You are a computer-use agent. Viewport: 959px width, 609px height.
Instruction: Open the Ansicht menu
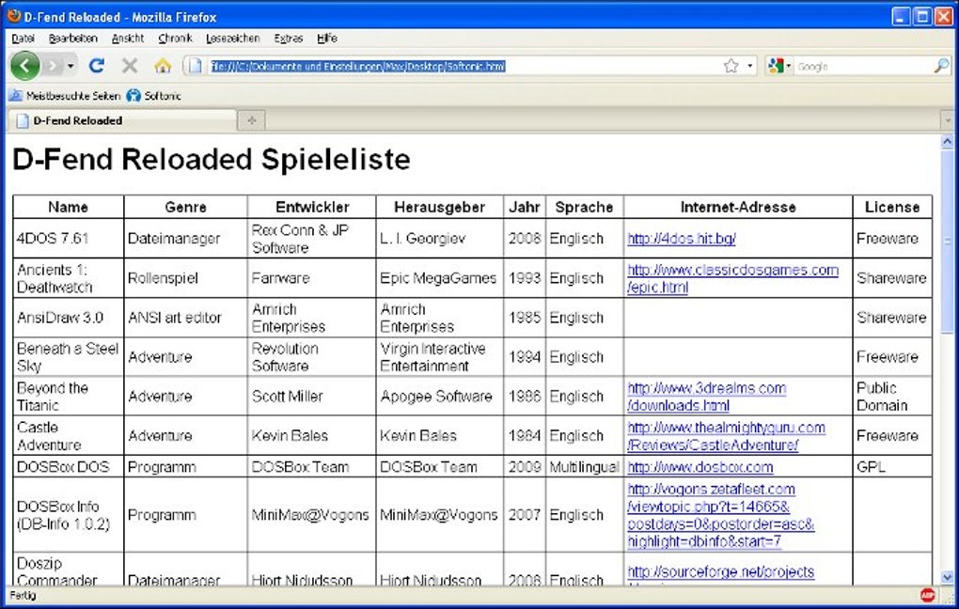(128, 38)
